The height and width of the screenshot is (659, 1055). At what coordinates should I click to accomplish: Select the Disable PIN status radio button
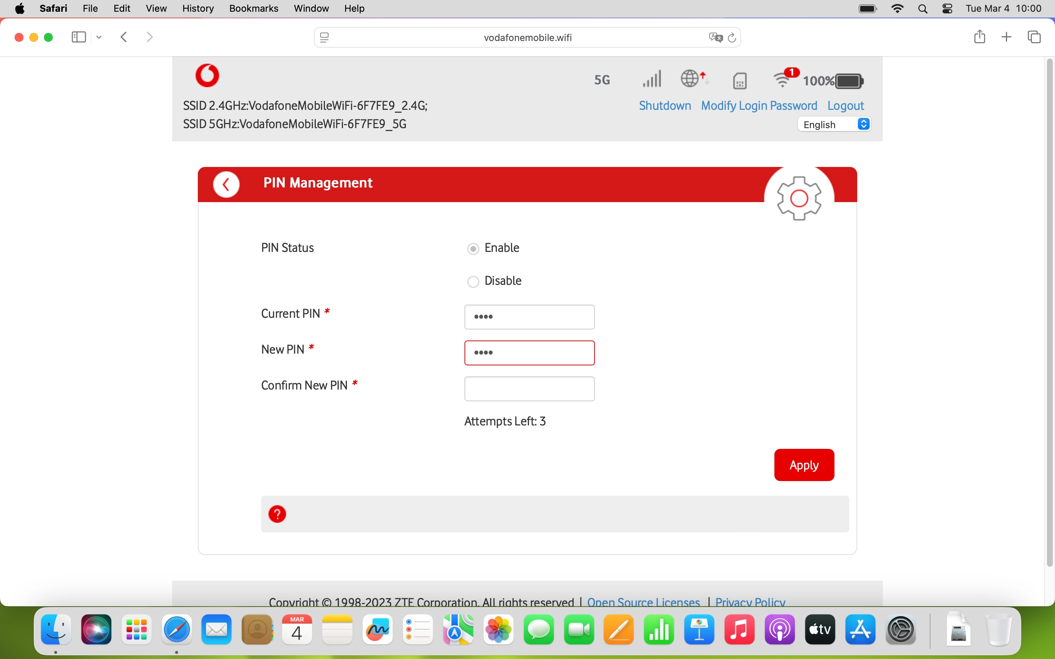pyautogui.click(x=473, y=282)
